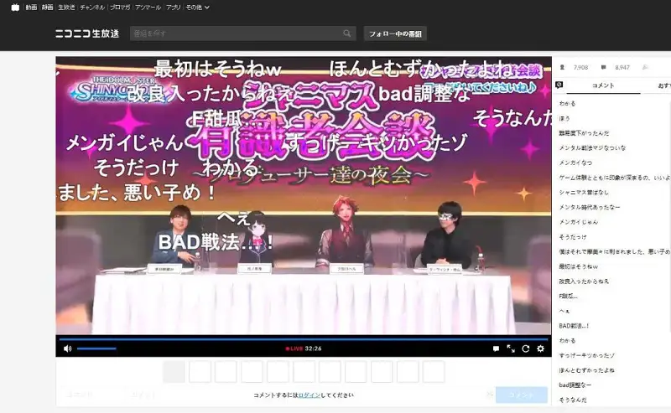Click comment 'メンタル戦法マジなついな'

pos(592,148)
